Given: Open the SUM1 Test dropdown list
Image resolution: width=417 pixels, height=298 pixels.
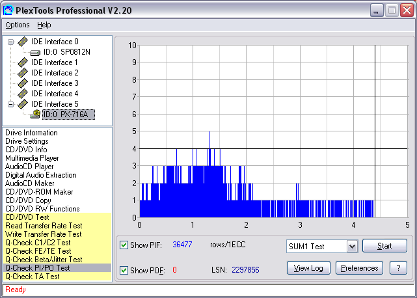Looking at the screenshot, I should pyautogui.click(x=352, y=247).
